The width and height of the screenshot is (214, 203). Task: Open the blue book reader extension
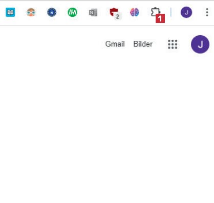coord(10,12)
